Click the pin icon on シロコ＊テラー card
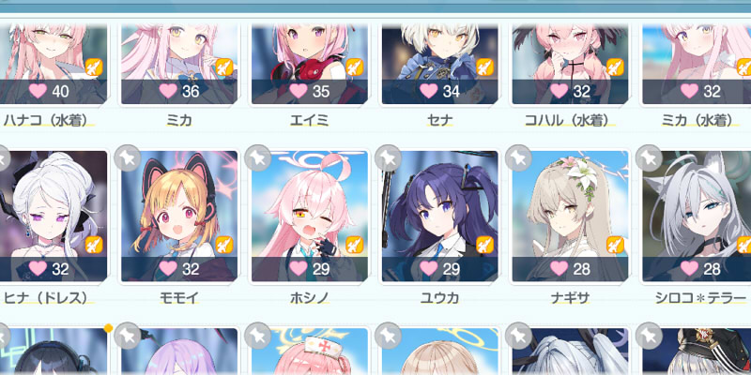 649,157
